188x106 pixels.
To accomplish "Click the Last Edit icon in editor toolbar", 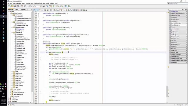I will [x=45, y=10].
